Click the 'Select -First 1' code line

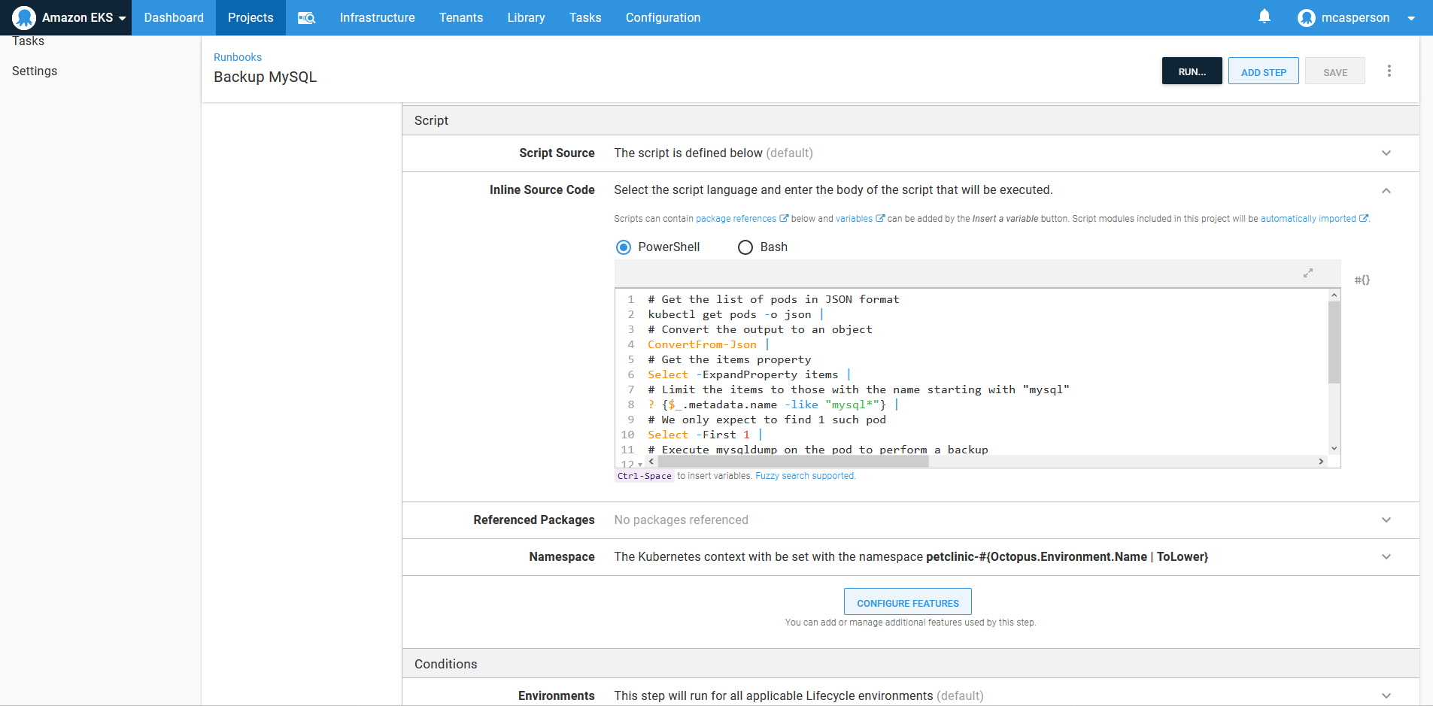[705, 435]
